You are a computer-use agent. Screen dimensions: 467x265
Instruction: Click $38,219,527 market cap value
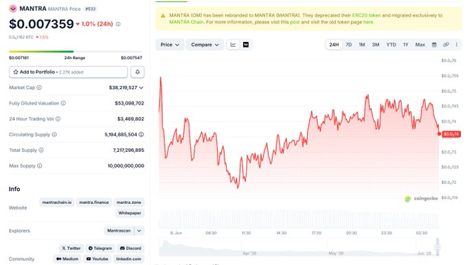click(x=123, y=88)
